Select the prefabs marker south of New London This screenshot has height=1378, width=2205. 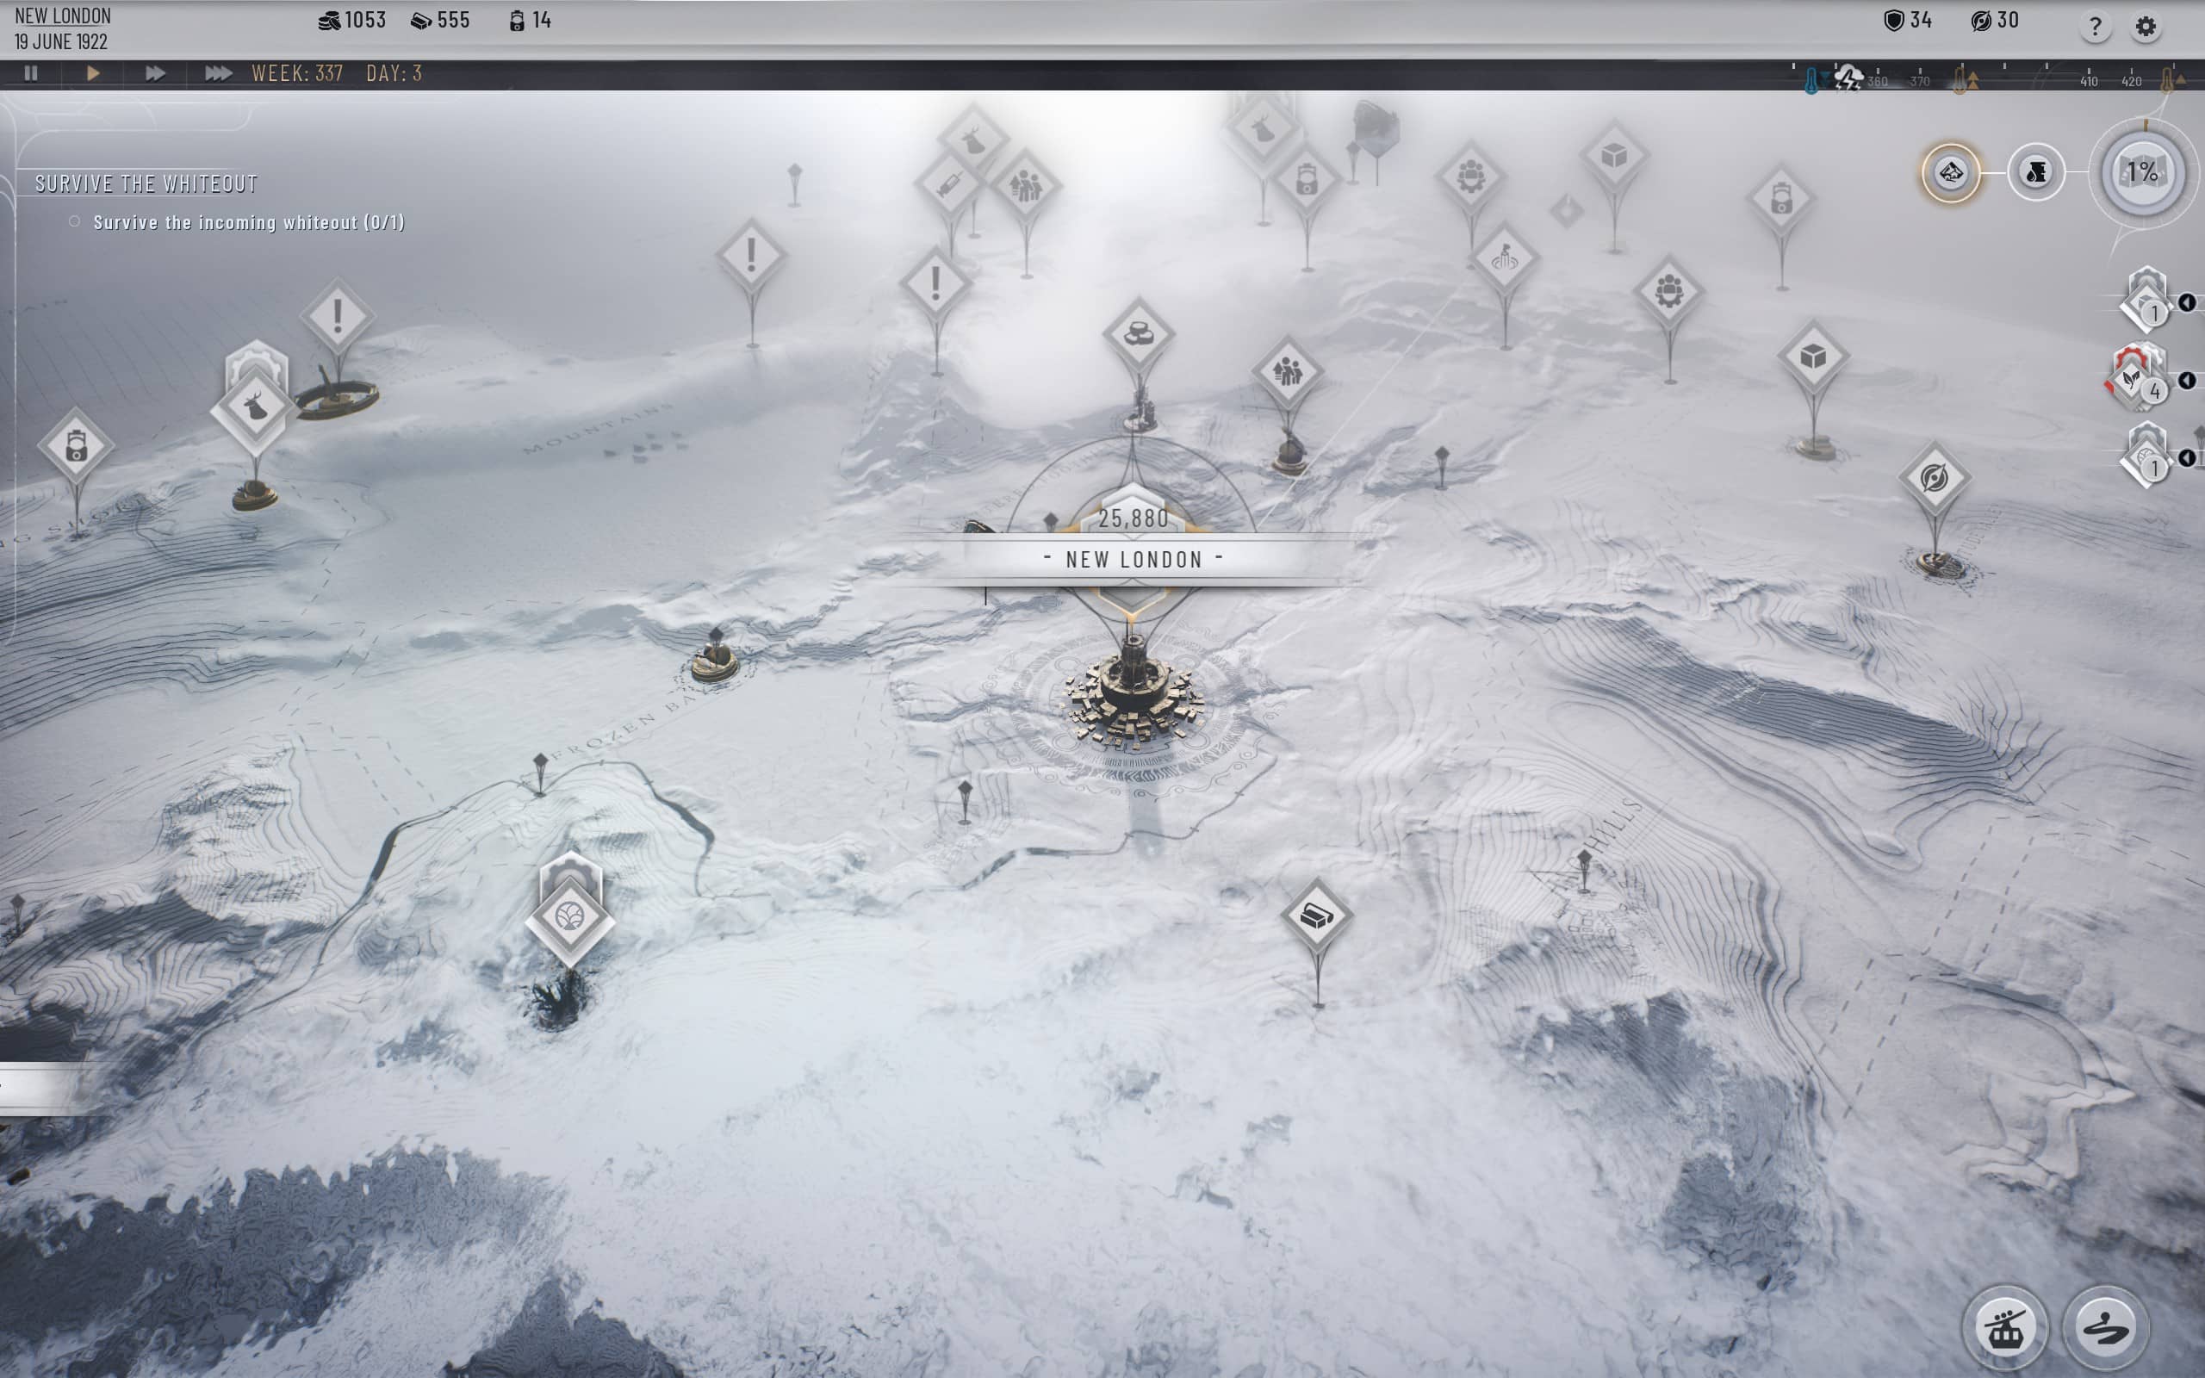[x=1316, y=915]
